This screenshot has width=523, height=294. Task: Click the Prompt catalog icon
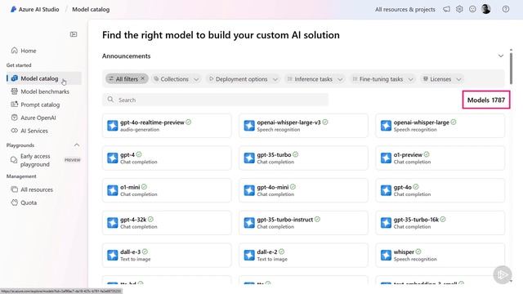click(15, 105)
